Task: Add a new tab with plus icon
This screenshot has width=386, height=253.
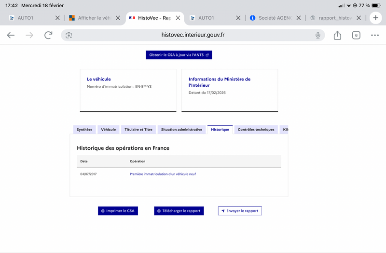Action: [376, 18]
